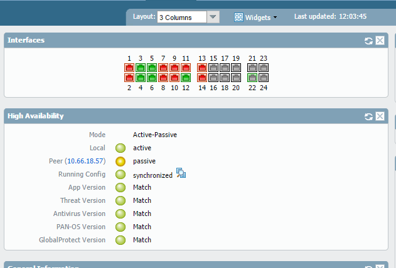
Task: Click Running Config status indicator
Action: [120, 174]
